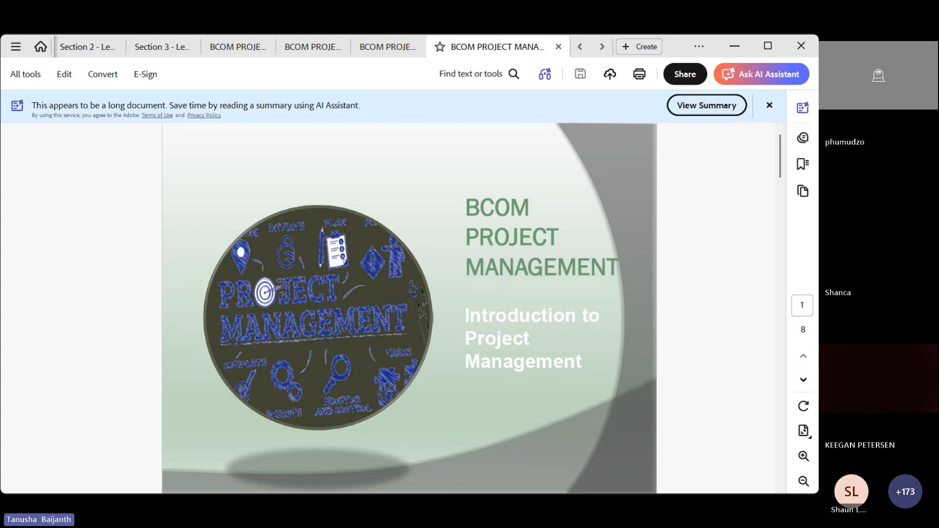
Task: Click the View Summary button
Action: (x=706, y=105)
